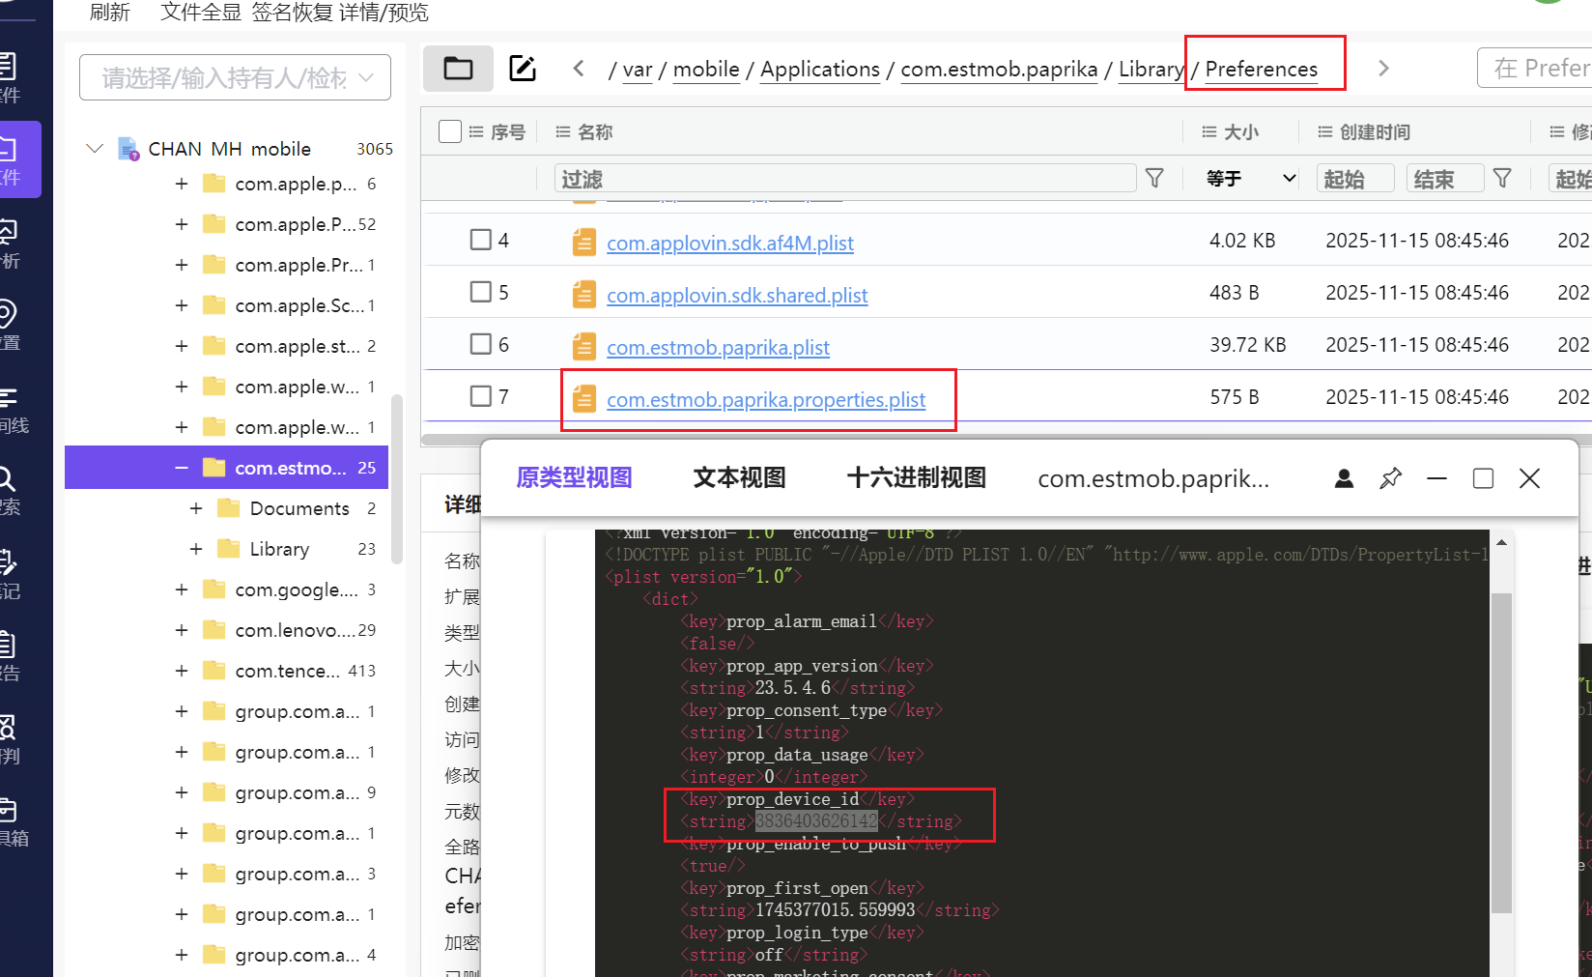Check the checkbox for row 7
1592x977 pixels.
[x=480, y=396]
